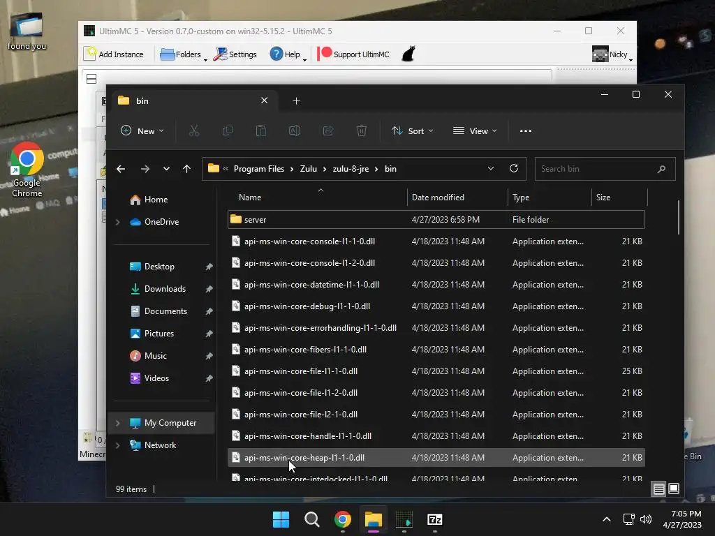Open the See more three-dots menu
The width and height of the screenshot is (715, 536).
525,131
